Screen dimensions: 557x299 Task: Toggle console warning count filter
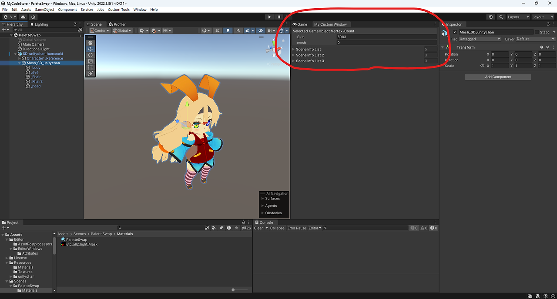point(424,228)
